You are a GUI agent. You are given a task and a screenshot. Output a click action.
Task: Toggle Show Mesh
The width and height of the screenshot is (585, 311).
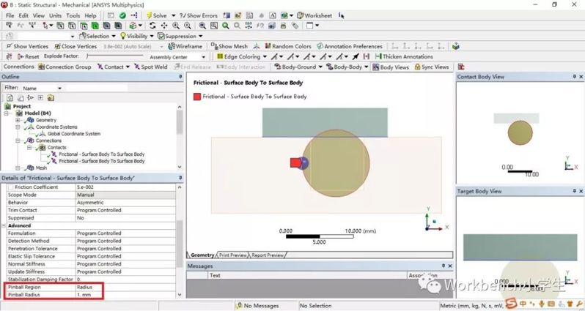coord(229,46)
